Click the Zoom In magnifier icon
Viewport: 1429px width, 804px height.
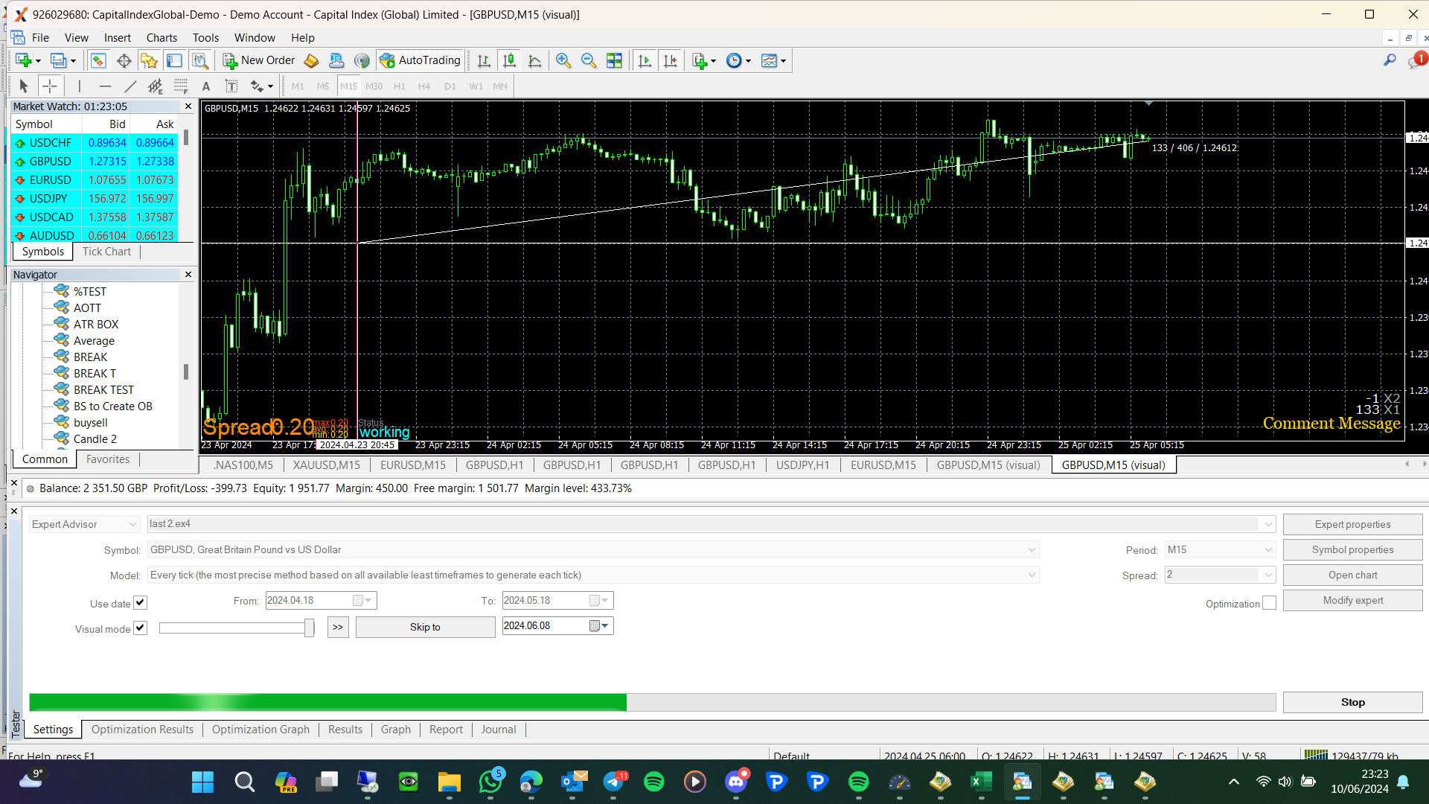563,60
